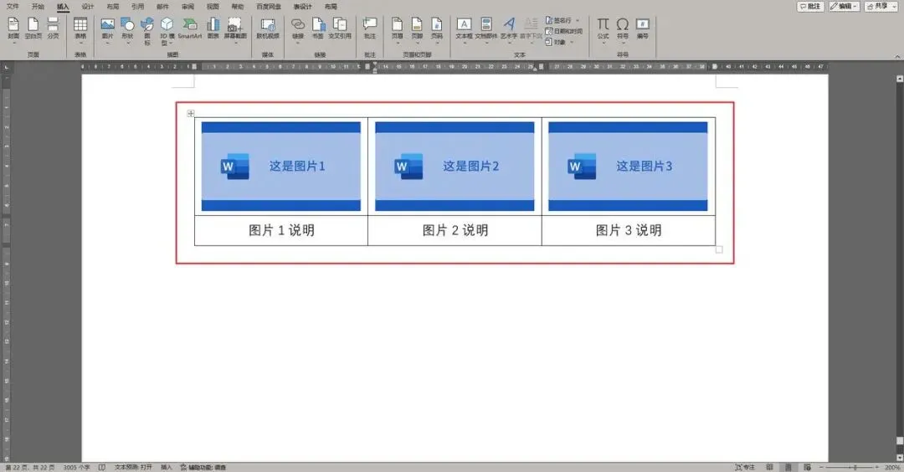Insert a Text Box (文本框)
904x472 pixels.
coord(464,28)
